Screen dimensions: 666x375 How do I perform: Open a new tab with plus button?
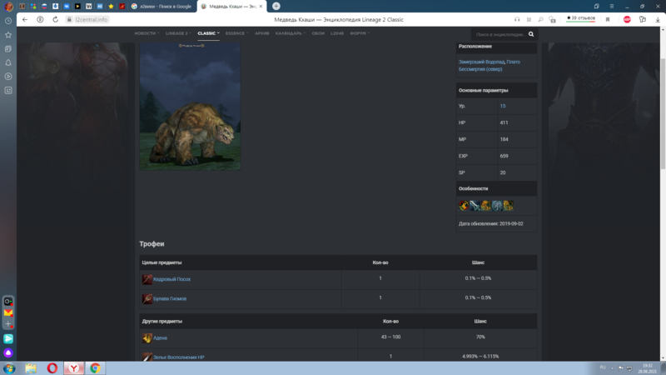[276, 7]
